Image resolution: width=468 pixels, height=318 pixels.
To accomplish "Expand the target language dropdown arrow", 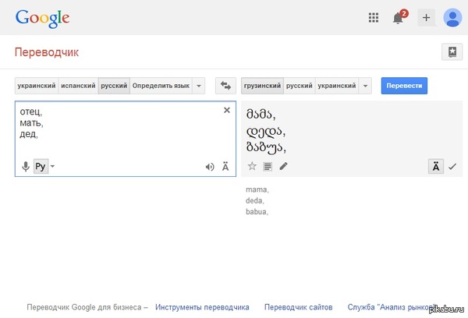I will click(x=366, y=86).
